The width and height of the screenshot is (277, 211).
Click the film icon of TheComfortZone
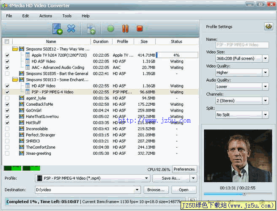click(x=22, y=147)
